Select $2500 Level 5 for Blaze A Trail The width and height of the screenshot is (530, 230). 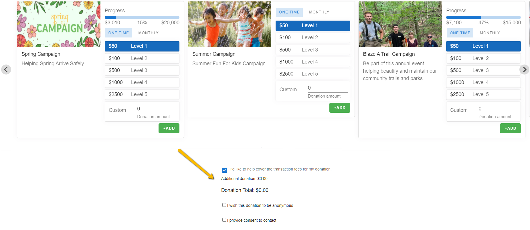click(x=483, y=94)
